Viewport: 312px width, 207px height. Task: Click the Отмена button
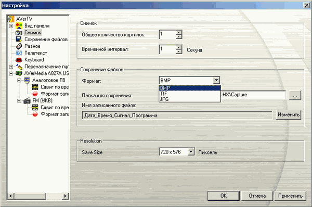pos(257,196)
